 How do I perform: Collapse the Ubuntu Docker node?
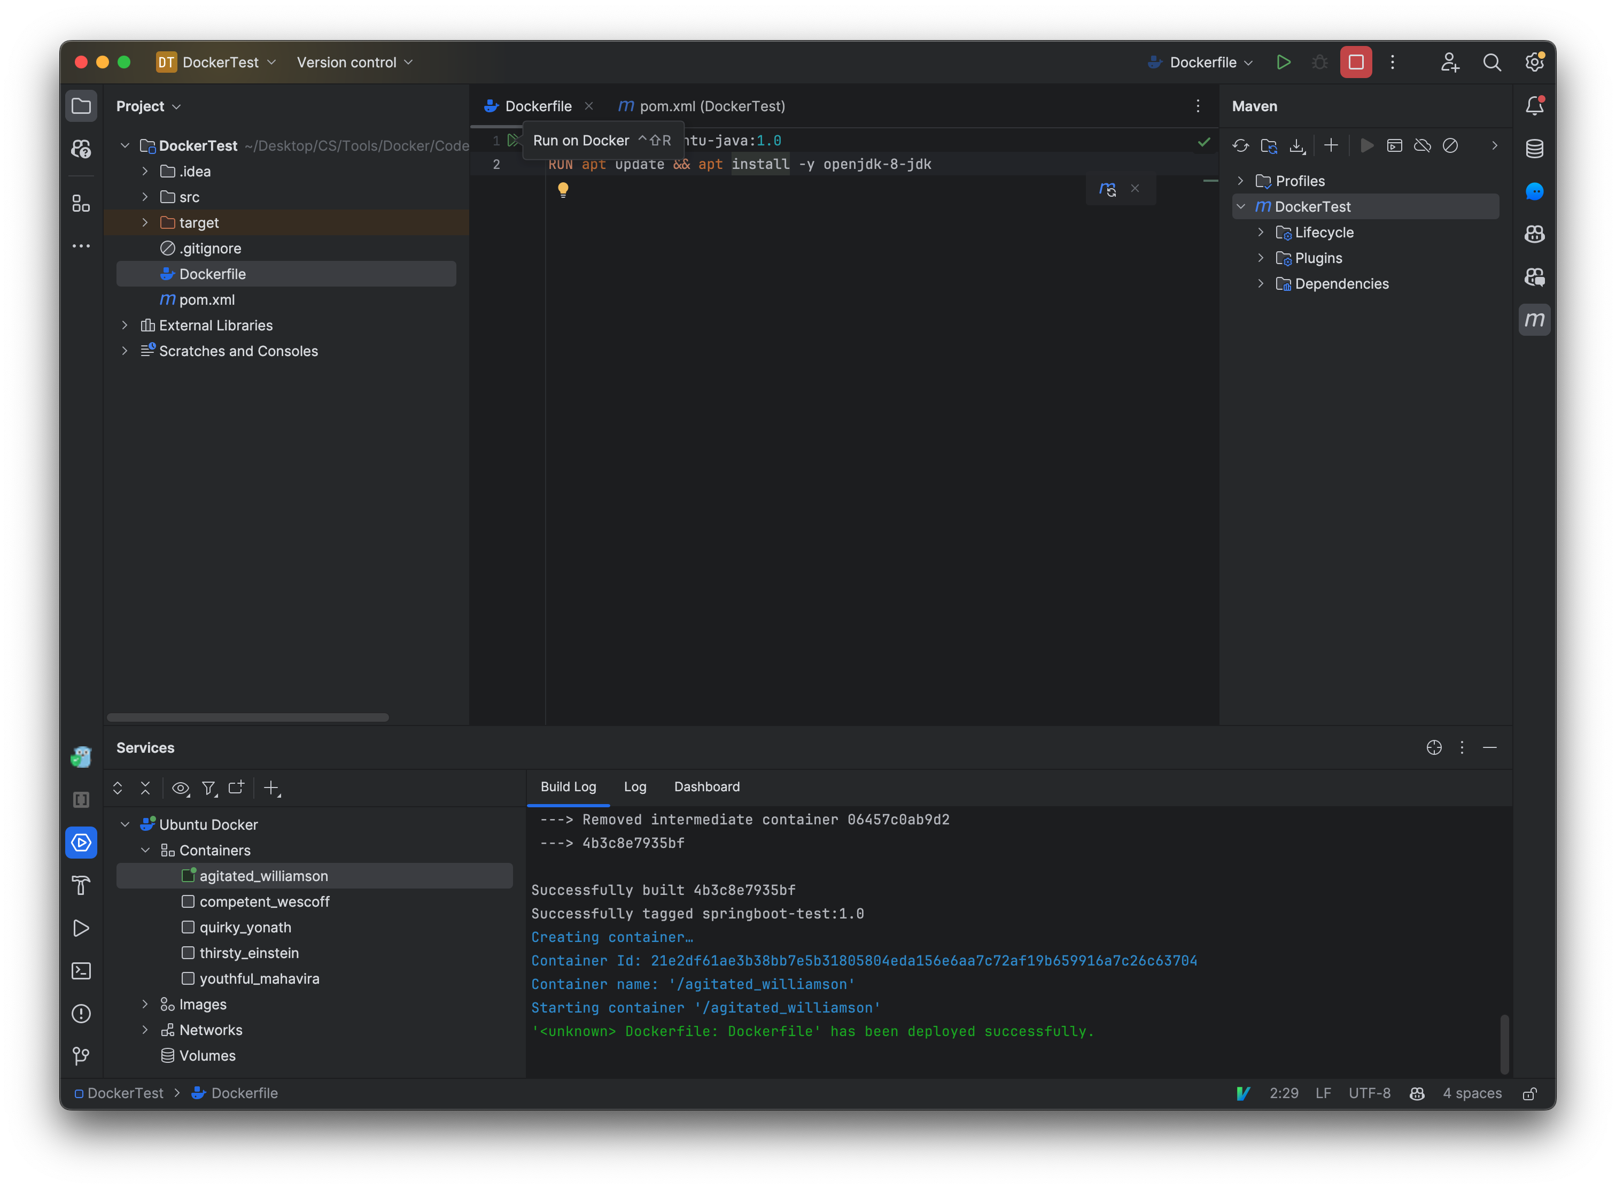(125, 825)
